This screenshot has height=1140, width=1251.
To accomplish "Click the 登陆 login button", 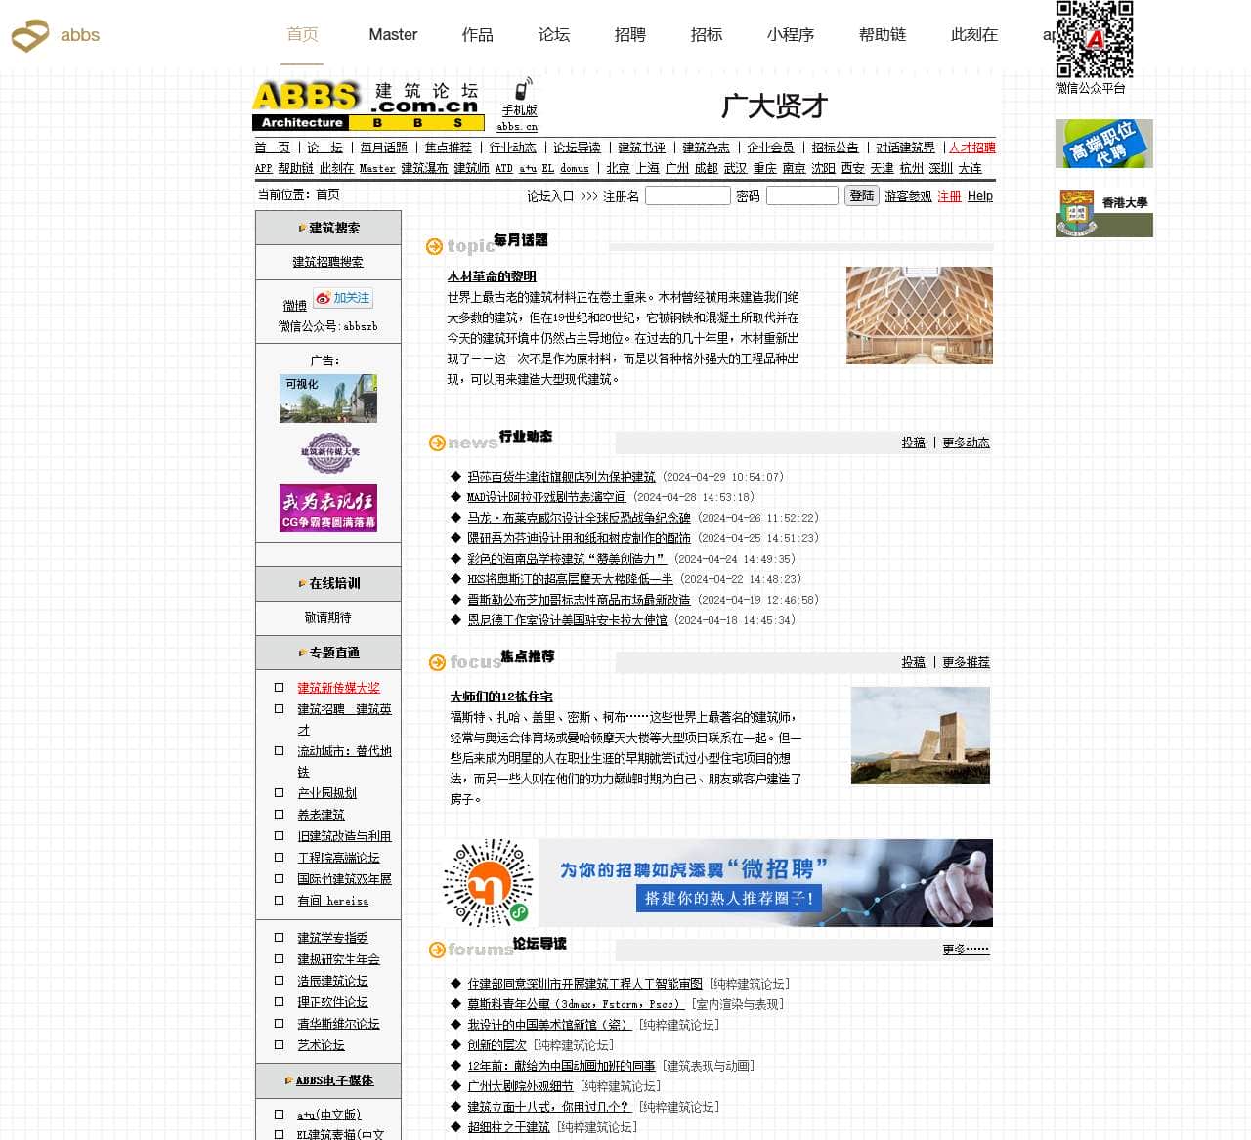I will tap(862, 195).
